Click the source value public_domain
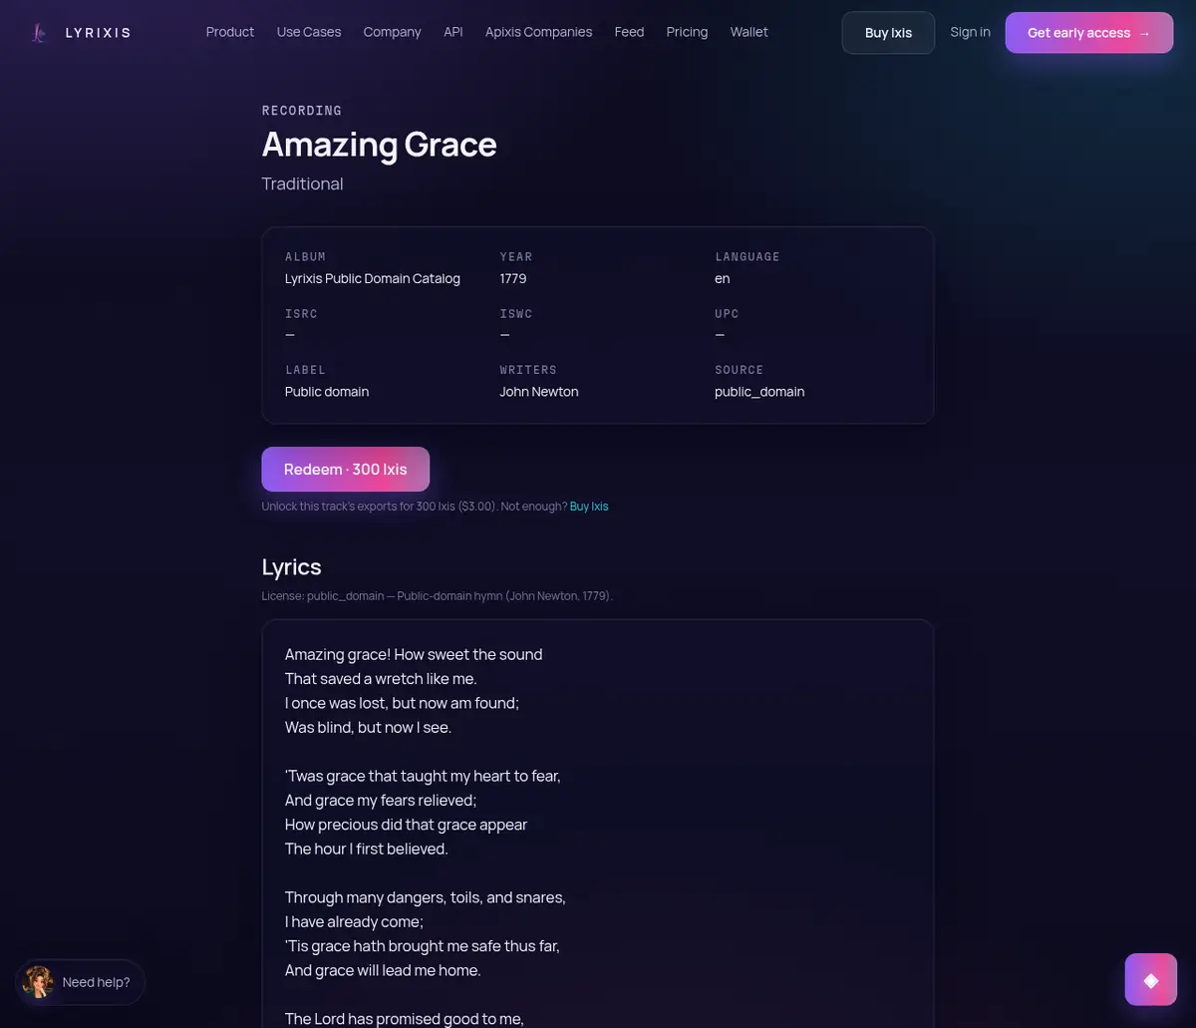The width and height of the screenshot is (1196, 1028). coord(759,392)
